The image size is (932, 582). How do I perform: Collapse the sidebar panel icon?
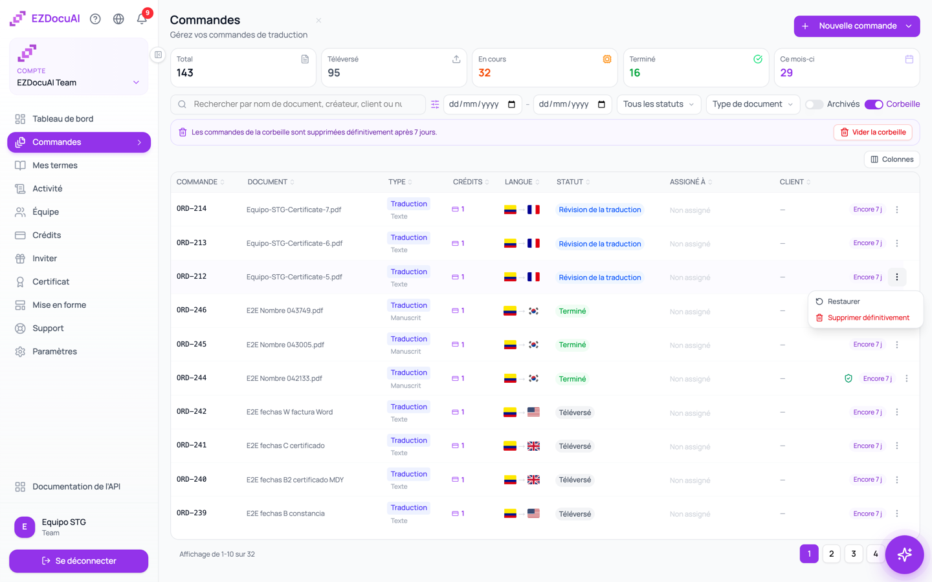pyautogui.click(x=158, y=55)
